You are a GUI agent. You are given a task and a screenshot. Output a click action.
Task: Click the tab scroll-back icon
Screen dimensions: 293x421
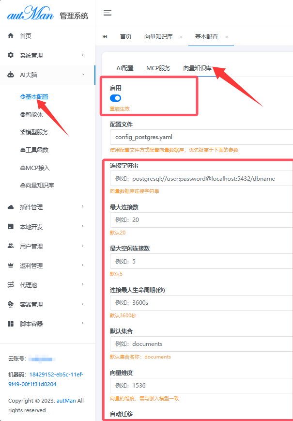(x=105, y=37)
